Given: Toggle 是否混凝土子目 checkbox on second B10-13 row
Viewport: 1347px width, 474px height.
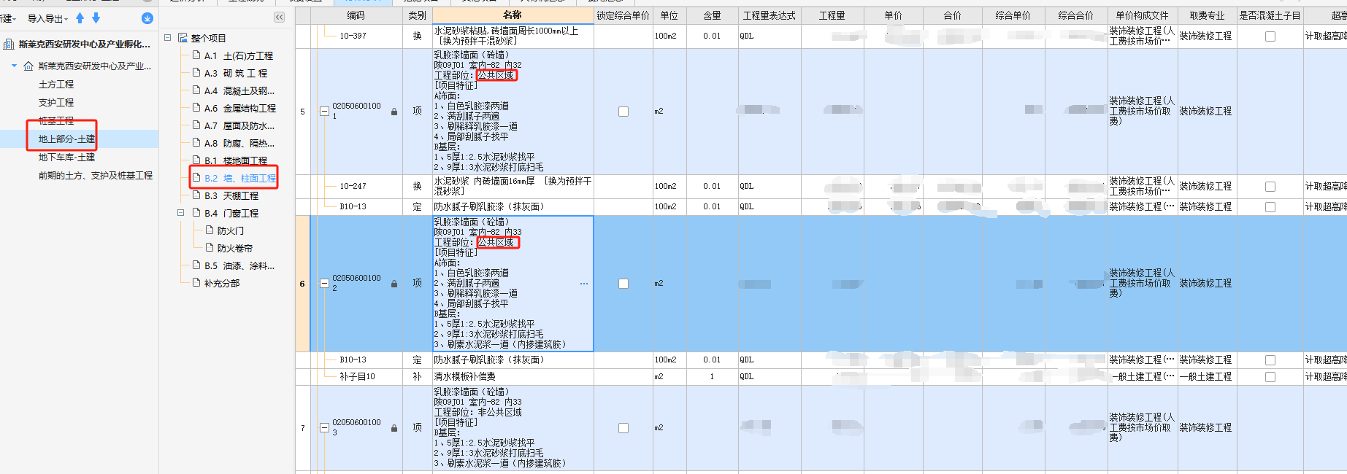Looking at the screenshot, I should [1270, 360].
